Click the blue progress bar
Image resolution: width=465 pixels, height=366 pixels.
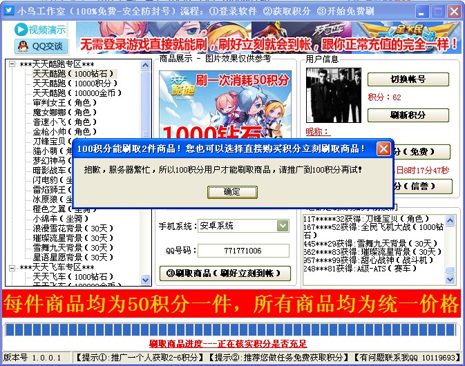point(231,329)
